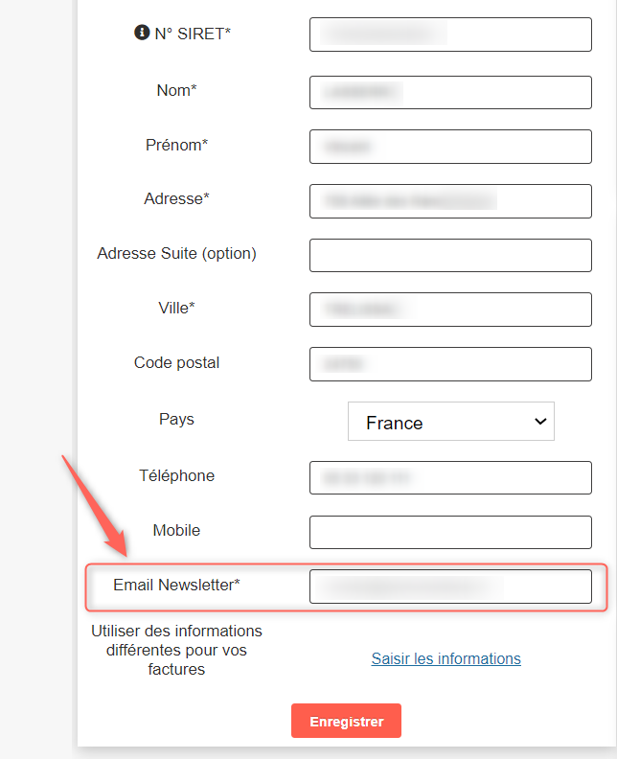617x759 pixels.
Task: Click the Email Newsletter input field
Action: (450, 586)
